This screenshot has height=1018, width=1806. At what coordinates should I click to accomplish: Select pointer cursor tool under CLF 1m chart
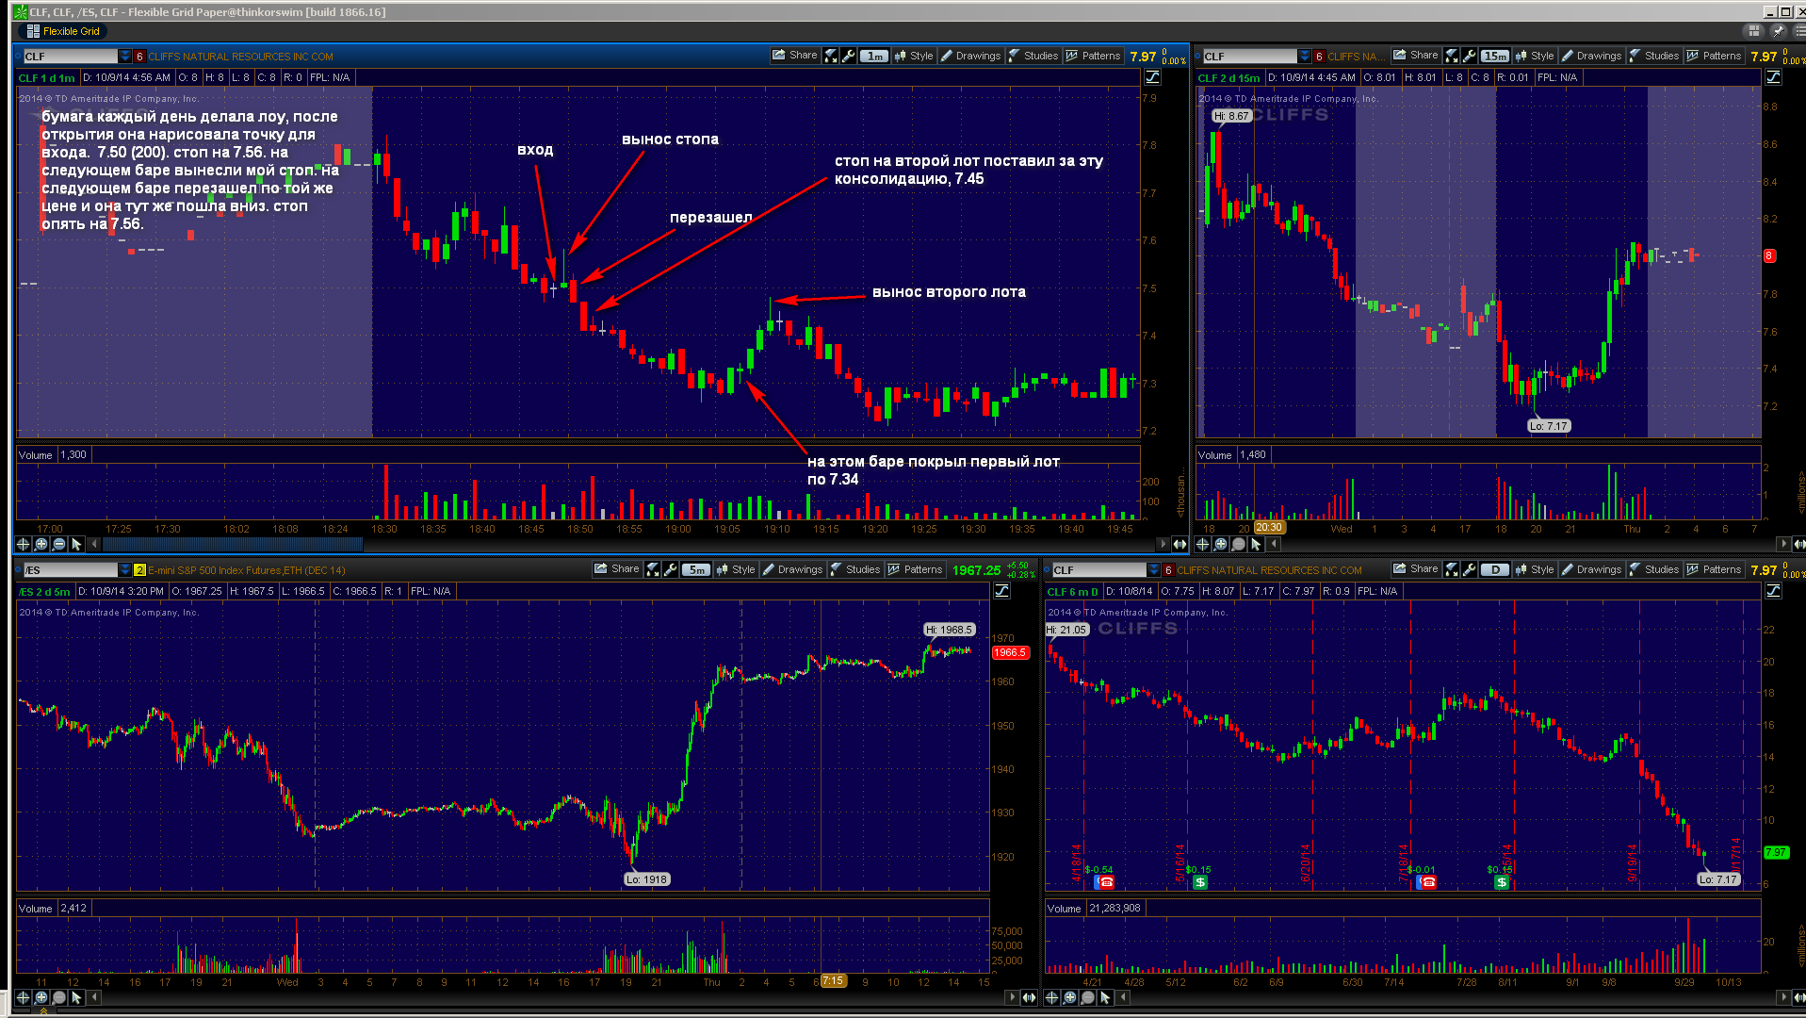click(77, 544)
